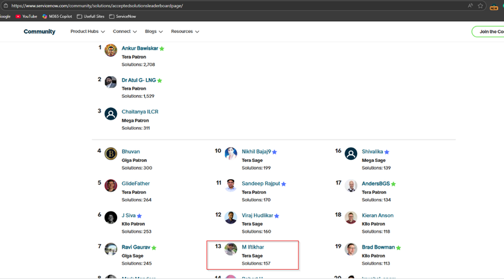Click Dr Atul G- LNG's avatar
Viewport: 504px width, 279px height.
[x=110, y=82]
